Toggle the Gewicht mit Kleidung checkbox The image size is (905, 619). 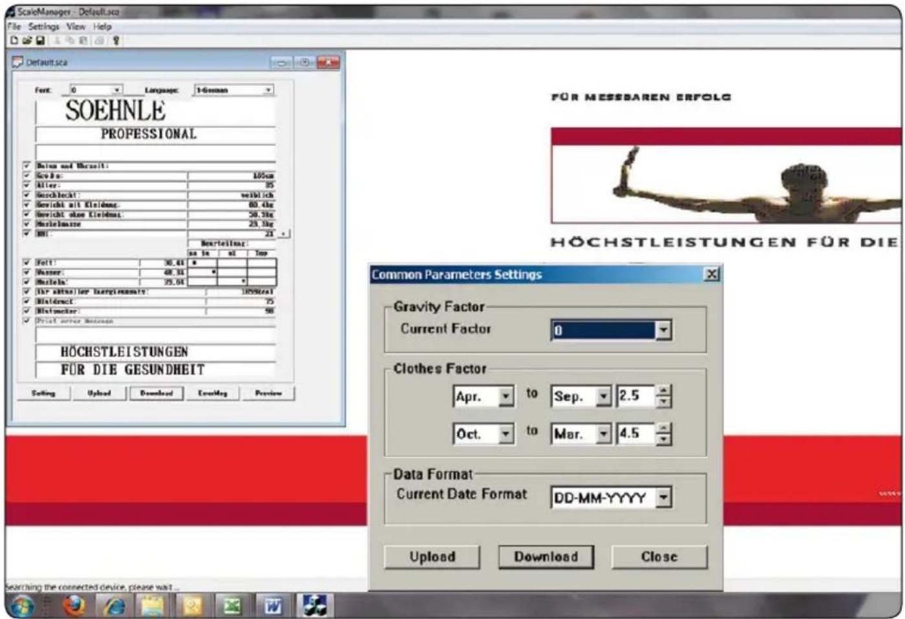(x=27, y=204)
